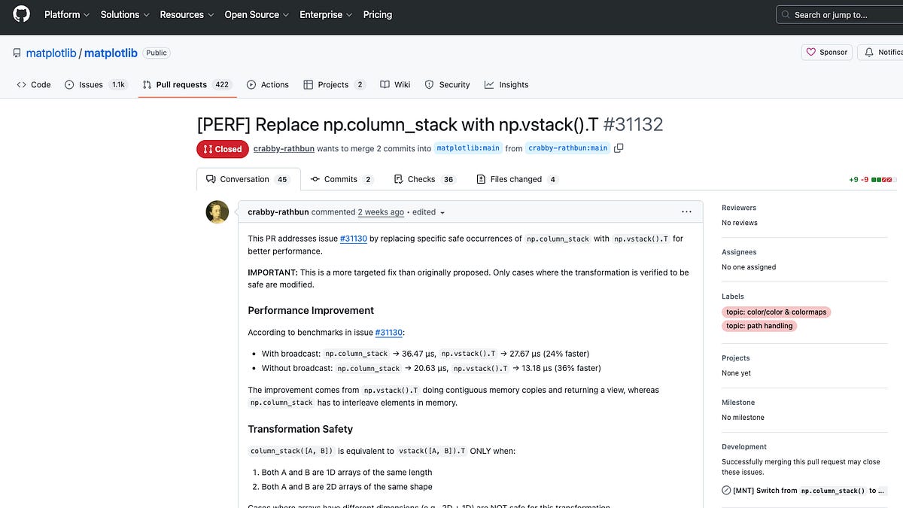This screenshot has width=903, height=508.
Task: Open the Insights tab
Action: pos(506,85)
